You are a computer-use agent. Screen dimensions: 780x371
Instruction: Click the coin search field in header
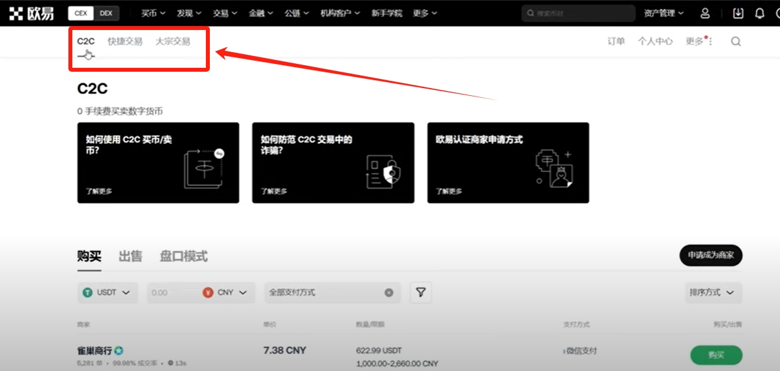pyautogui.click(x=578, y=14)
